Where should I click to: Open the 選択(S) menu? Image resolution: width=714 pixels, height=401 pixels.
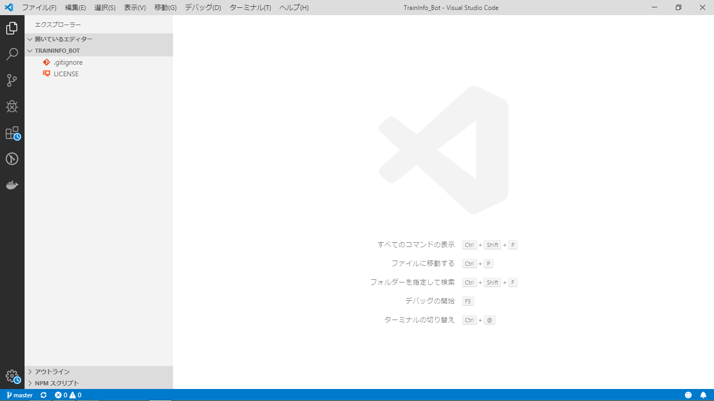(105, 8)
